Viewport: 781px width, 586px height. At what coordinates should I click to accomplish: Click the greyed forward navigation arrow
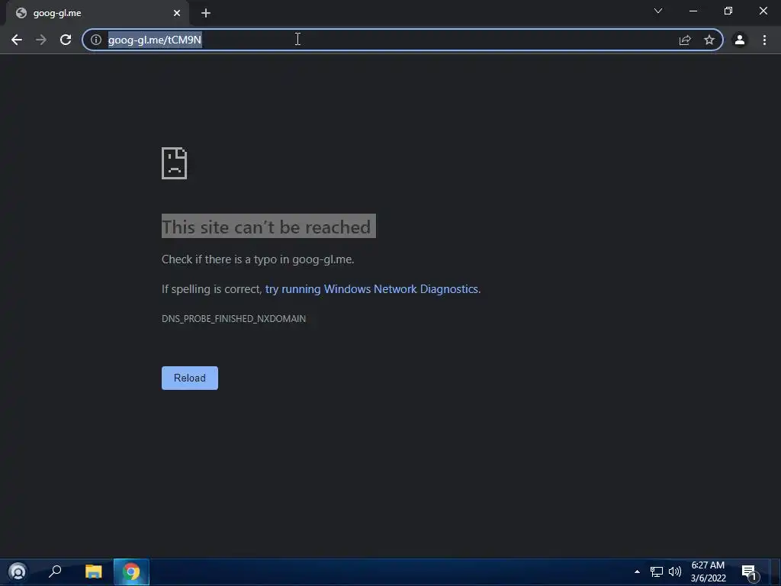pyautogui.click(x=41, y=40)
